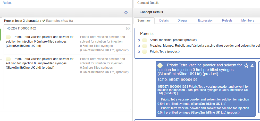Switch to the Diagram tab
This screenshot has height=121, width=260.
click(183, 21)
